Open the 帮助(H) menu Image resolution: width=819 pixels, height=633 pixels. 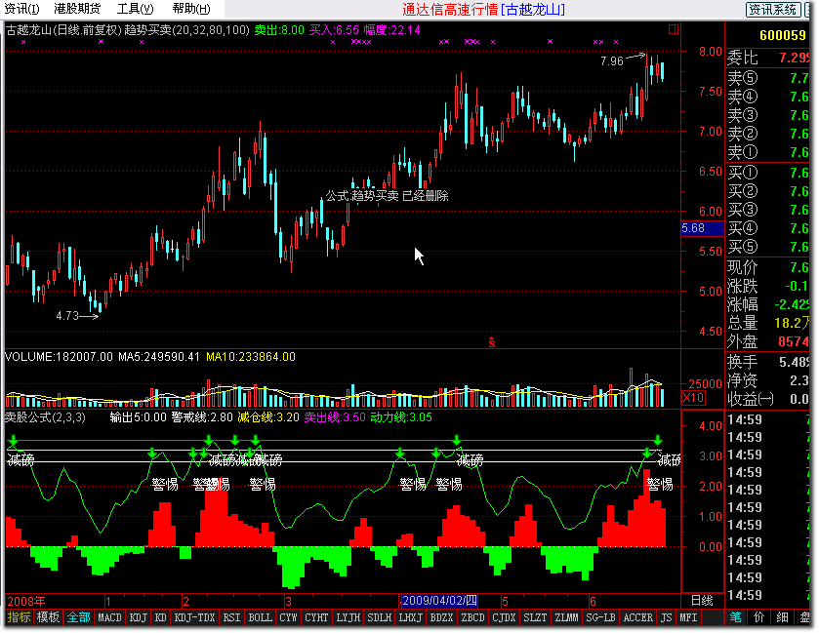coord(191,9)
